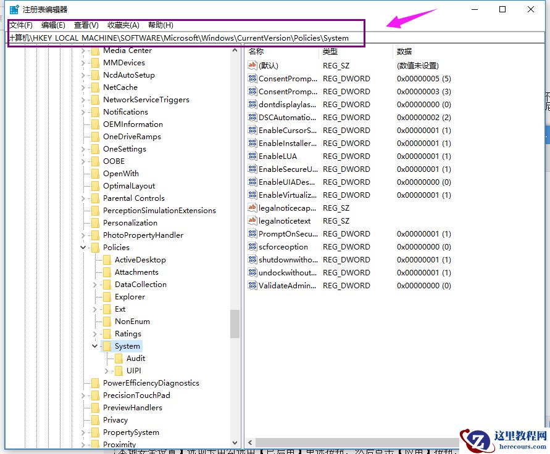The height and width of the screenshot is (454, 550).
Task: Click the REG_DWORD icon beside shutdownwitho value
Action: pyautogui.click(x=252, y=259)
